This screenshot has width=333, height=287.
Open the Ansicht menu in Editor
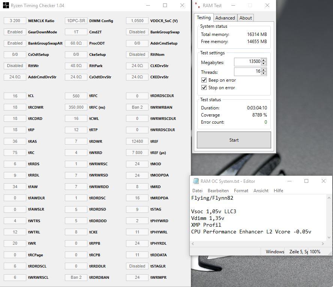click(x=261, y=191)
